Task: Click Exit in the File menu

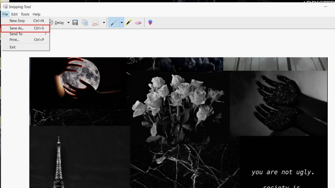Action: tap(13, 47)
